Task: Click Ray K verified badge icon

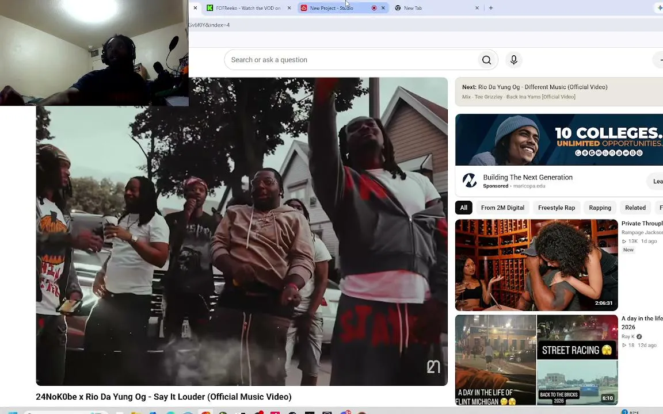Action: tap(639, 337)
